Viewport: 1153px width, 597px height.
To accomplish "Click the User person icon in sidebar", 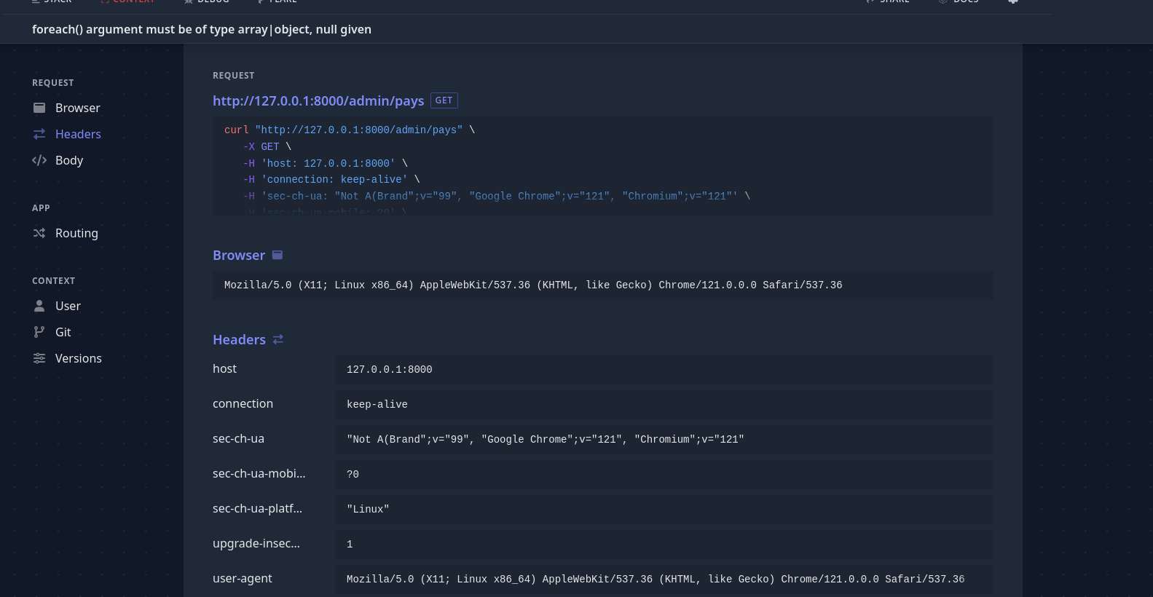I will [39, 306].
